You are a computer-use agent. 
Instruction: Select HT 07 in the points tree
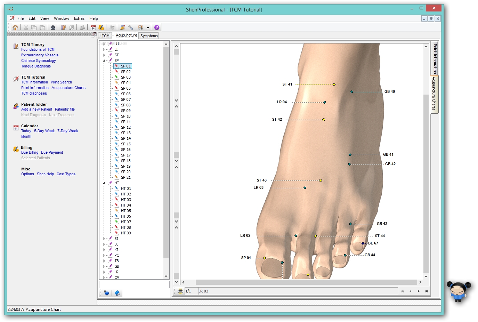[x=126, y=222]
